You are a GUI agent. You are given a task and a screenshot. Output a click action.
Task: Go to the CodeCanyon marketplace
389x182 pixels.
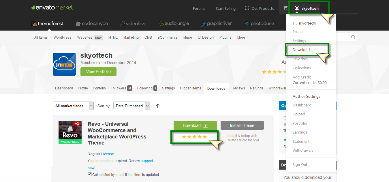[92, 24]
